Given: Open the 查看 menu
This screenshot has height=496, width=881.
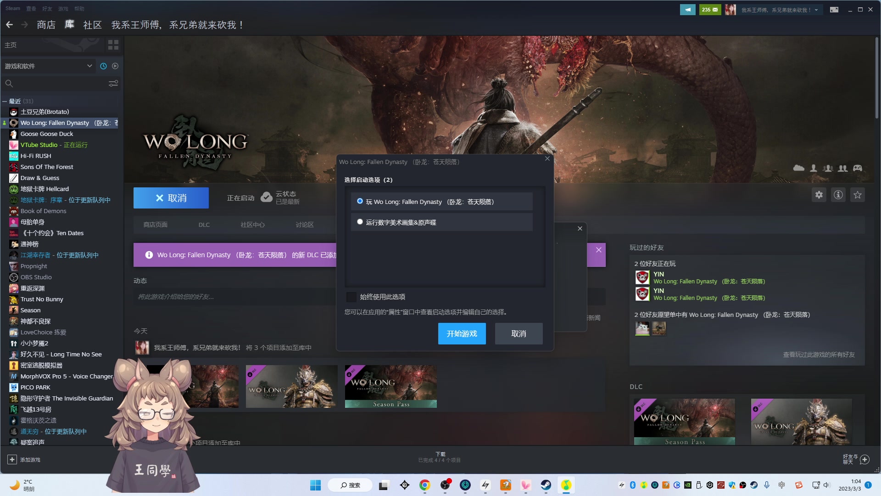Looking at the screenshot, I should coord(31,8).
